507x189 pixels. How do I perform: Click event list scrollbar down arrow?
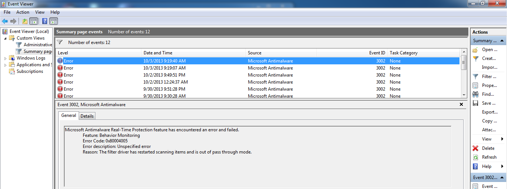point(464,95)
